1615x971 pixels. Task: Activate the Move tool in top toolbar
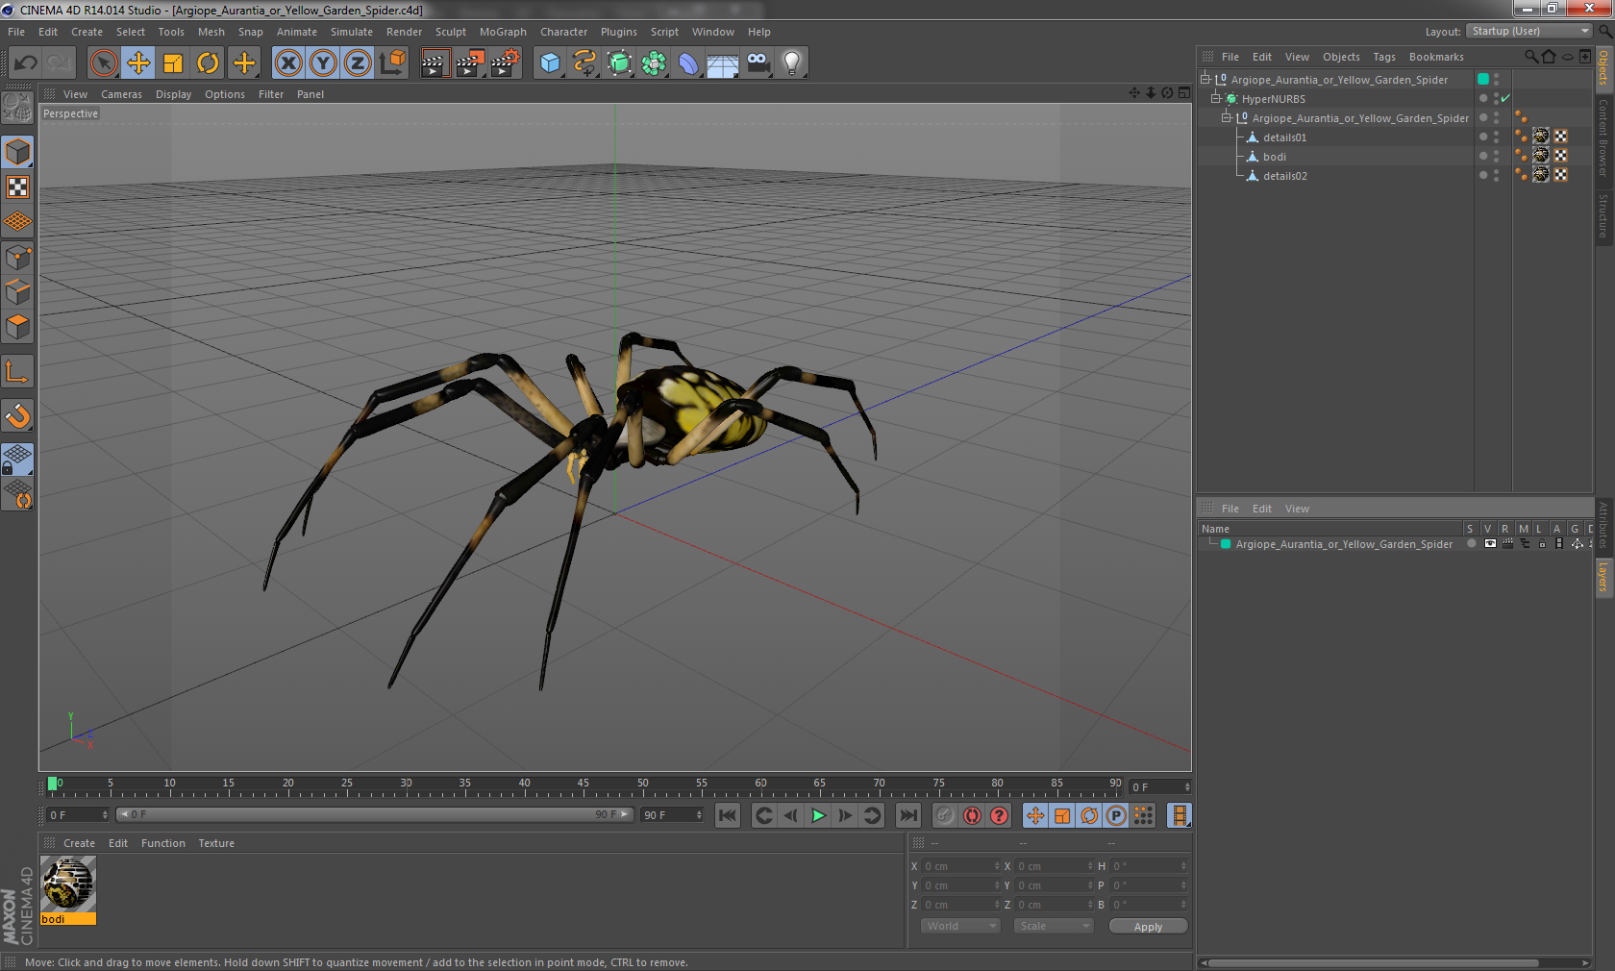[138, 63]
